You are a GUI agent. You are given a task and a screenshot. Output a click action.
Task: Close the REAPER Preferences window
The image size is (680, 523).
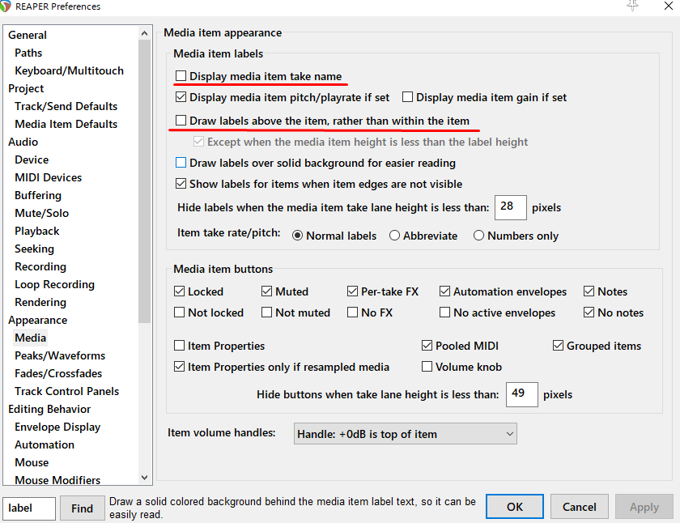669,6
